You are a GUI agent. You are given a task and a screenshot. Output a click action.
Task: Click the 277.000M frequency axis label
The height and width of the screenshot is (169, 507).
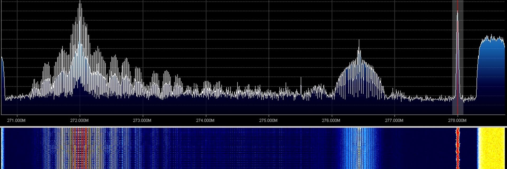coord(394,121)
